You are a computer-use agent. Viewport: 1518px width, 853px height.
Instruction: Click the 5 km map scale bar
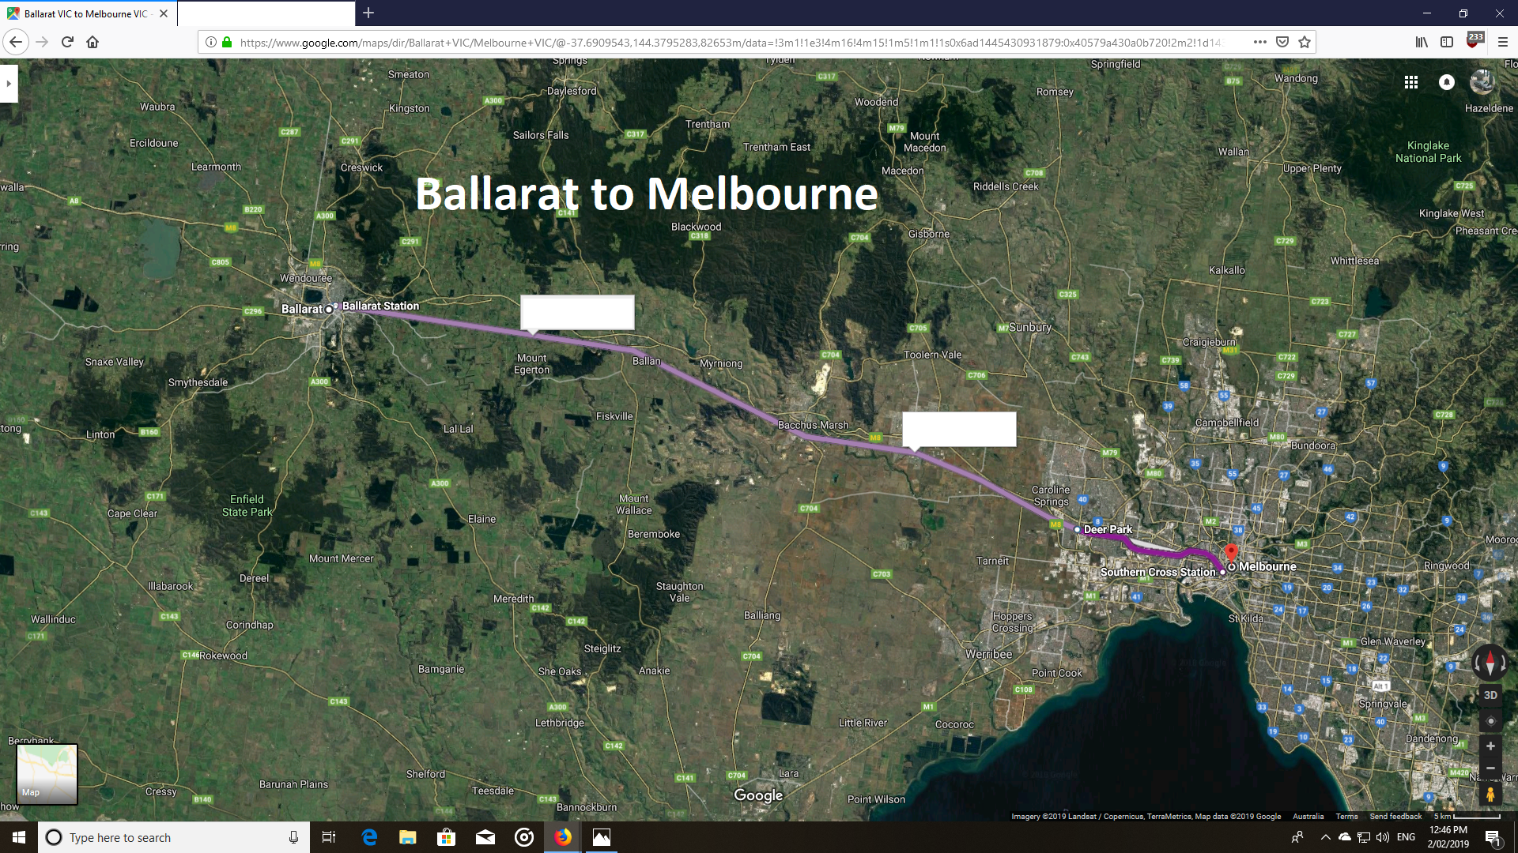click(x=1467, y=817)
